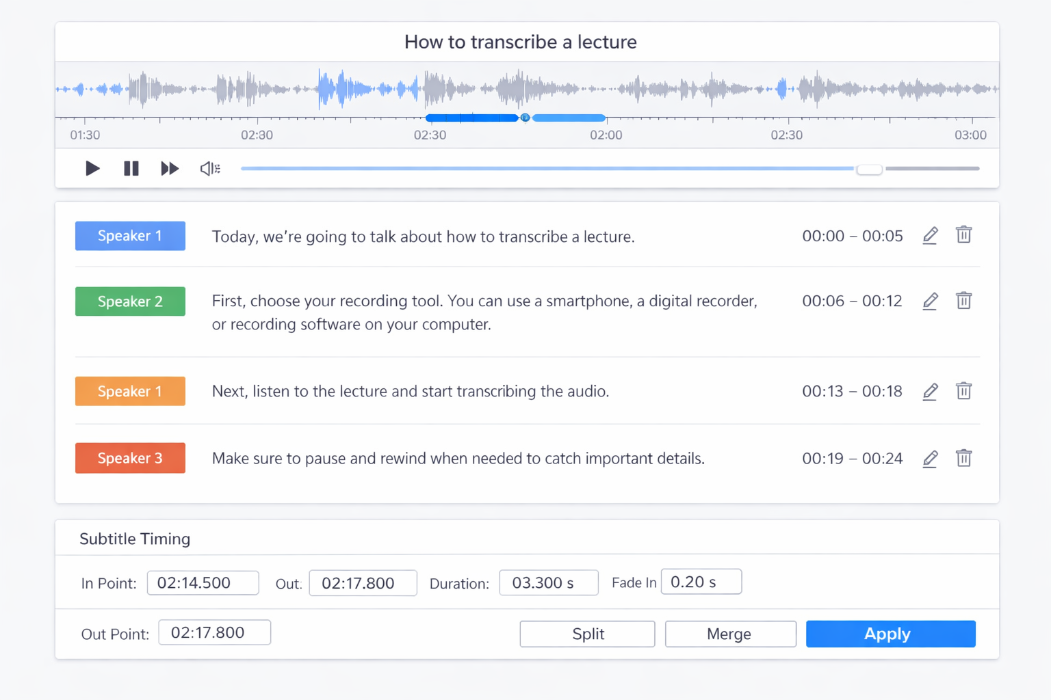This screenshot has height=700, width=1051.
Task: Click the Split button
Action: pyautogui.click(x=586, y=634)
